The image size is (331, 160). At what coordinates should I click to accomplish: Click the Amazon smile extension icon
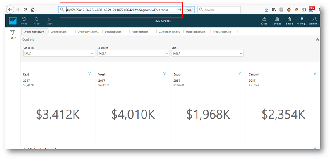(x=296, y=10)
